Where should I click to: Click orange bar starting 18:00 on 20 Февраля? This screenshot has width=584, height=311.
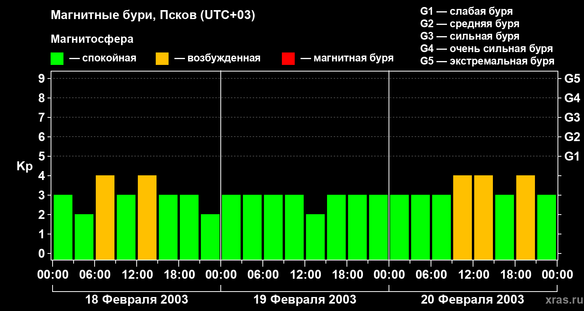(x=526, y=217)
